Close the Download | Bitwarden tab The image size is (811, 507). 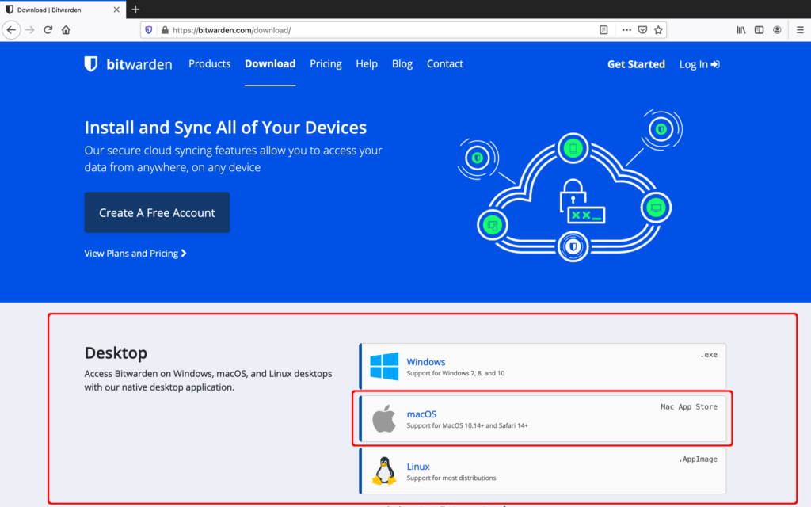pos(116,10)
